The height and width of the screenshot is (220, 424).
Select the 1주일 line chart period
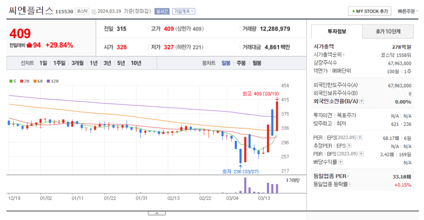(x=59, y=63)
